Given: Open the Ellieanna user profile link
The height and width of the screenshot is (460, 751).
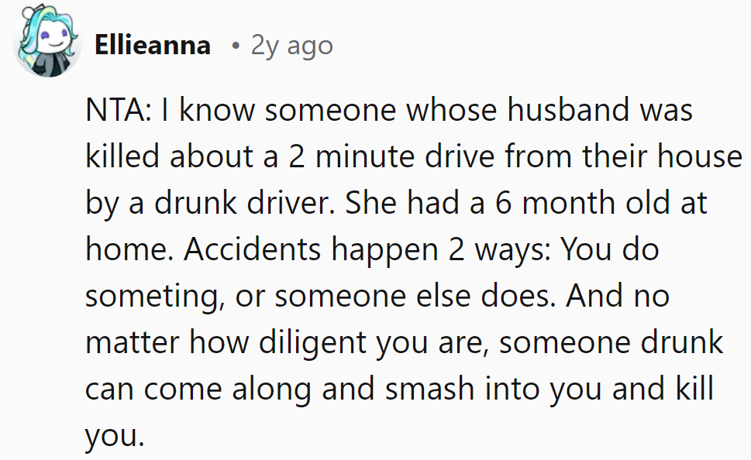Looking at the screenshot, I should pyautogui.click(x=152, y=46).
